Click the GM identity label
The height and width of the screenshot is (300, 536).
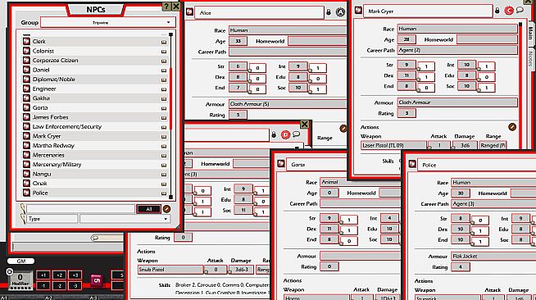click(20, 261)
